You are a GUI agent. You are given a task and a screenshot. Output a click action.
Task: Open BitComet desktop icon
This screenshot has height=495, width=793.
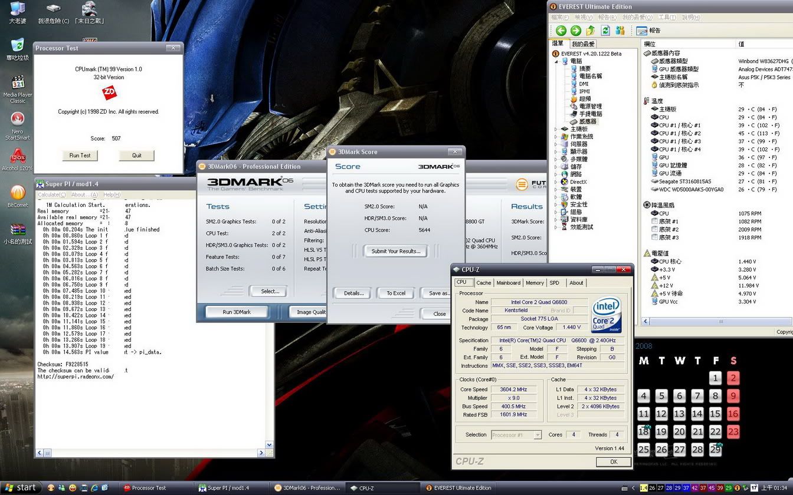coord(18,196)
